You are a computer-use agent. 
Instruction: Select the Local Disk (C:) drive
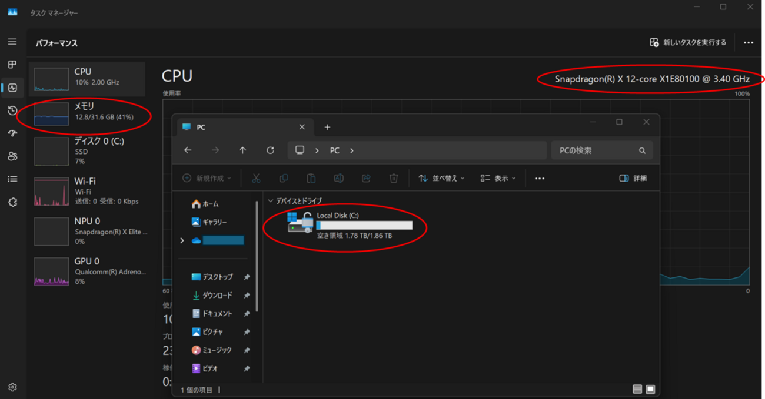(350, 225)
